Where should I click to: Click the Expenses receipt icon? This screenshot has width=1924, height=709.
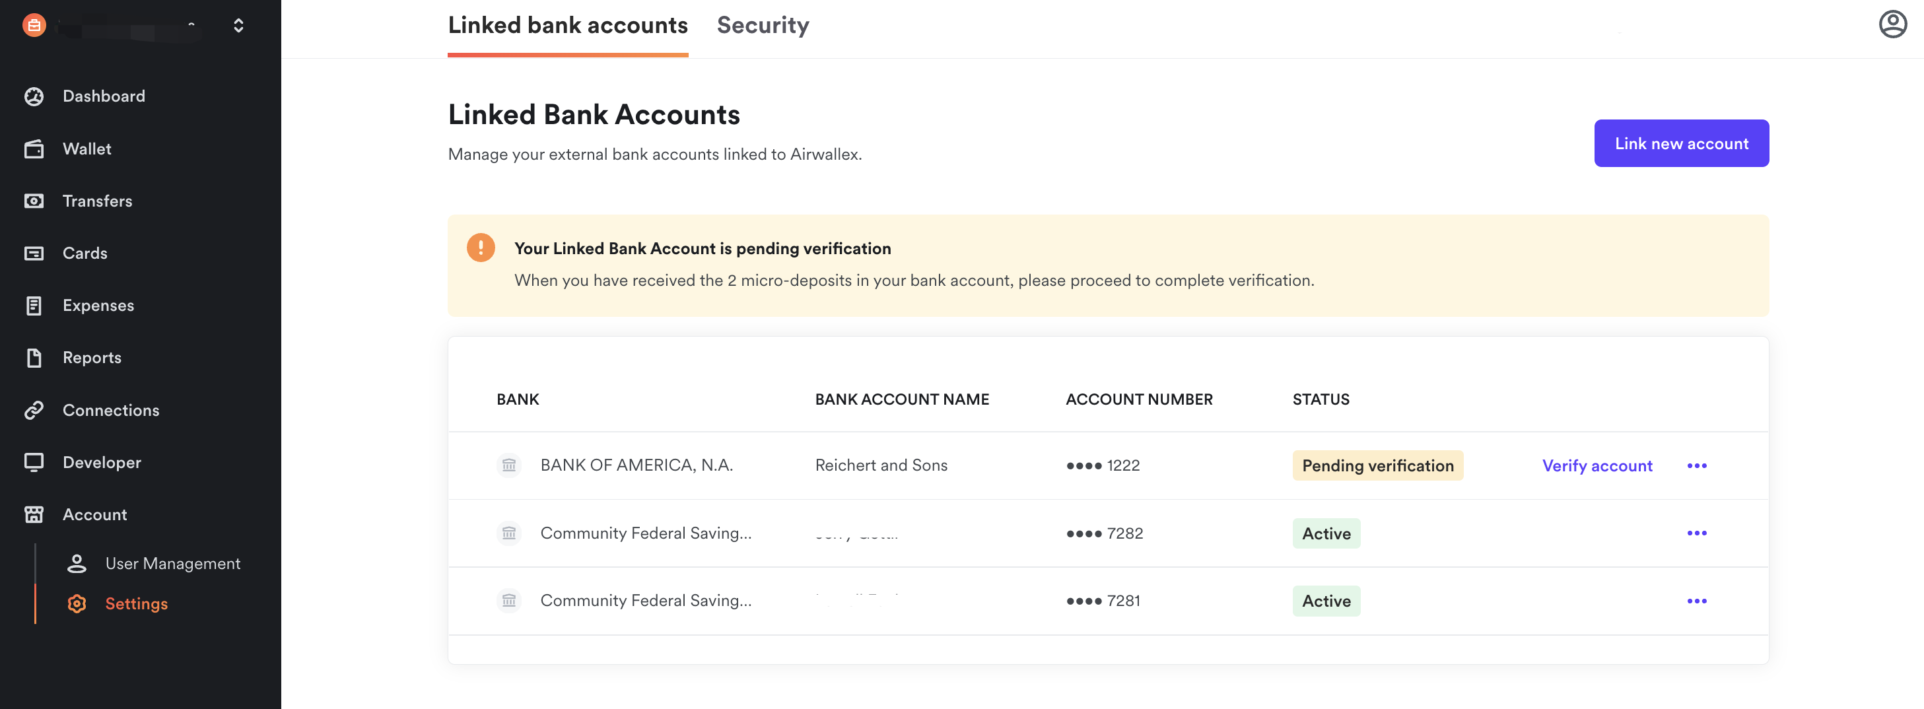point(34,306)
